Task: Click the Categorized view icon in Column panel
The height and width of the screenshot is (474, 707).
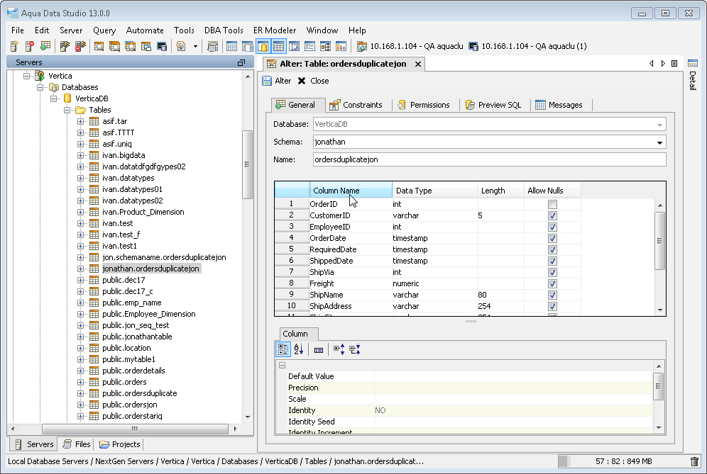Action: pyautogui.click(x=283, y=349)
